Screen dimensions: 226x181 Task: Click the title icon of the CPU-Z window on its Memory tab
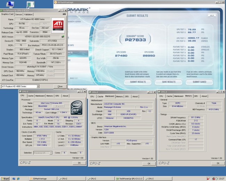coord(159,92)
